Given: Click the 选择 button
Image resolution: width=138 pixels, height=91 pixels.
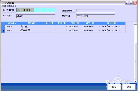Looking at the screenshot, I should click(114, 87).
